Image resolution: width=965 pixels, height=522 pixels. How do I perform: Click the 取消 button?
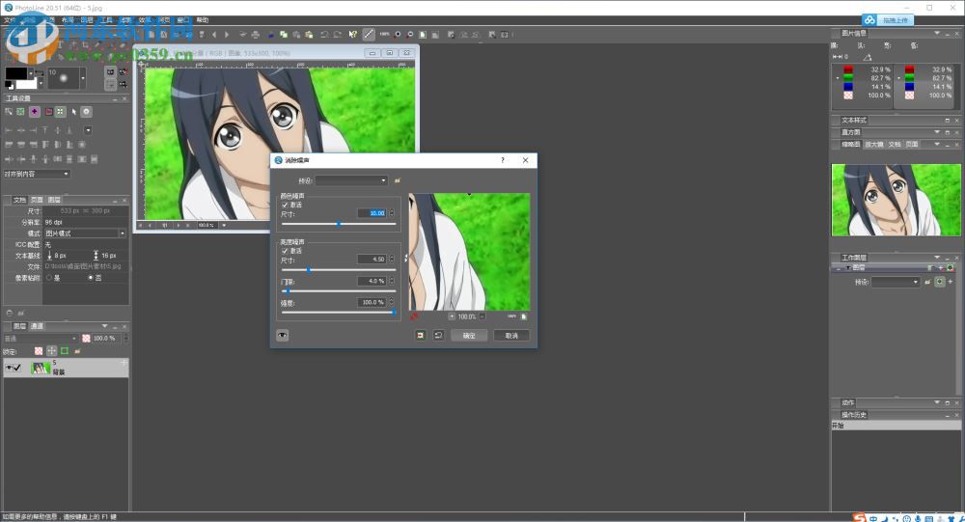[x=511, y=335]
